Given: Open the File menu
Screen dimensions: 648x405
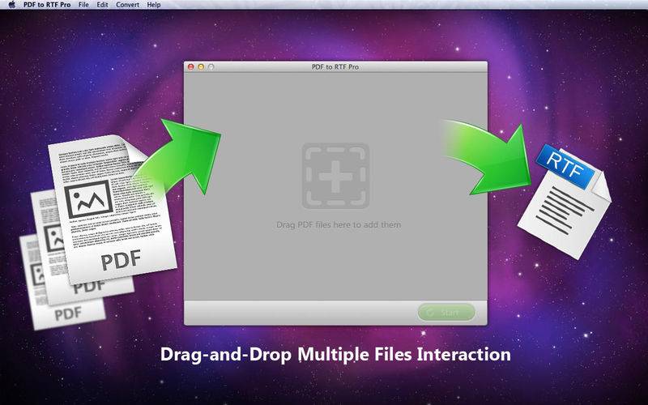Looking at the screenshot, I should point(83,5).
